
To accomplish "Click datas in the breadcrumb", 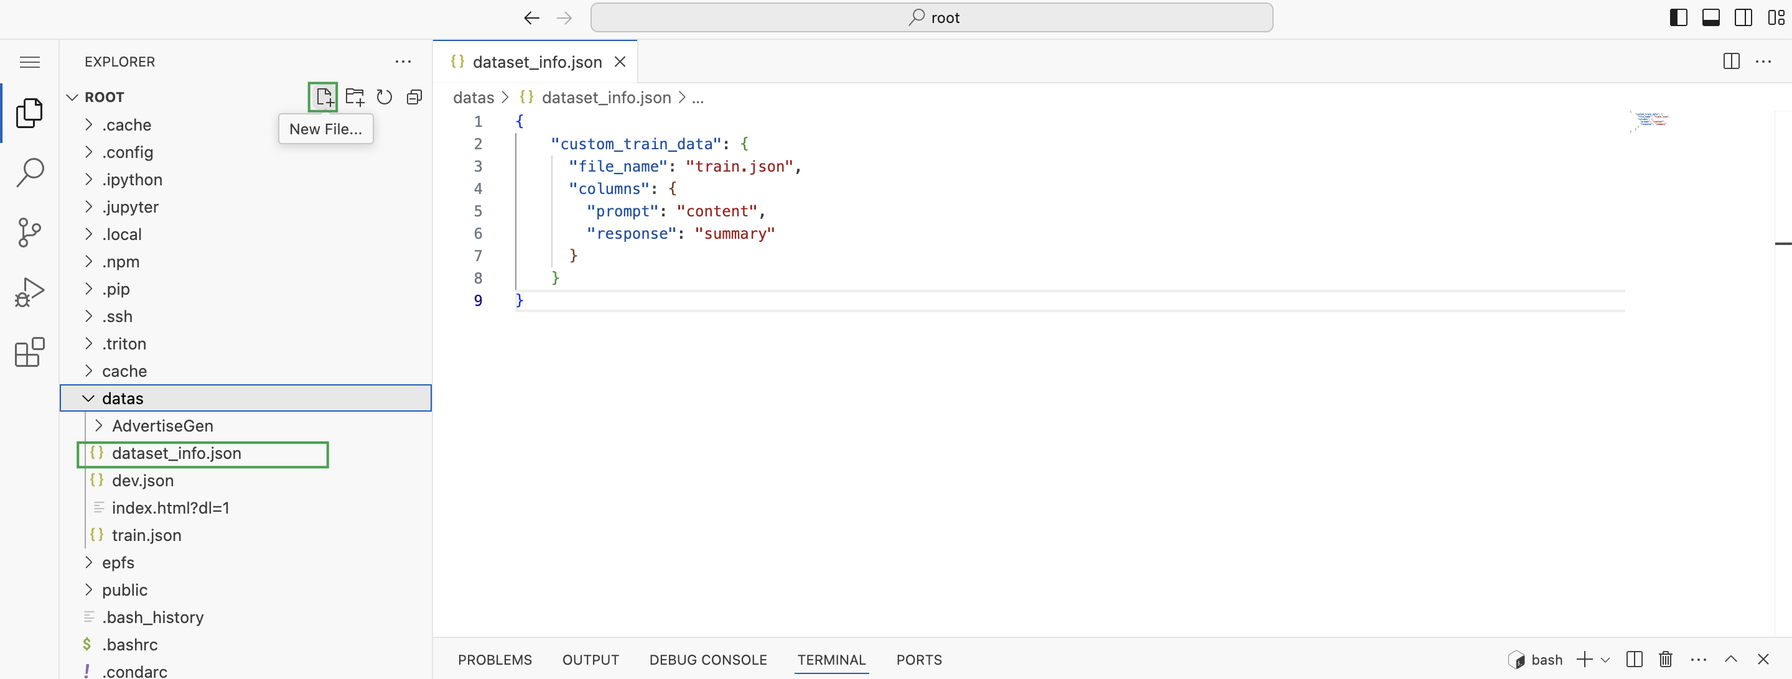I will (x=473, y=98).
